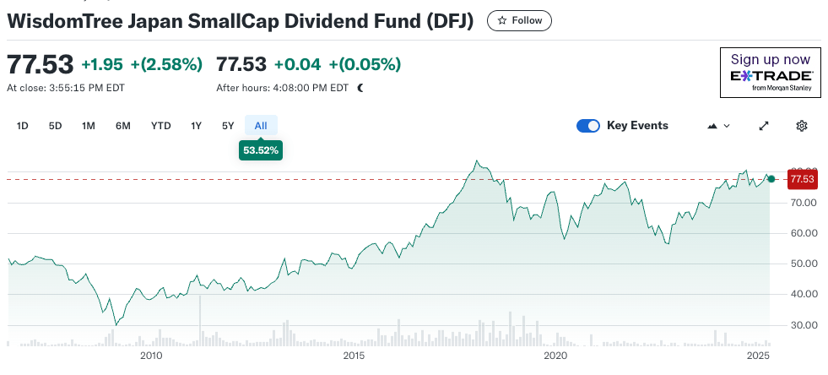The image size is (828, 375).
Task: Switch chart to 6M range
Action: click(x=123, y=126)
